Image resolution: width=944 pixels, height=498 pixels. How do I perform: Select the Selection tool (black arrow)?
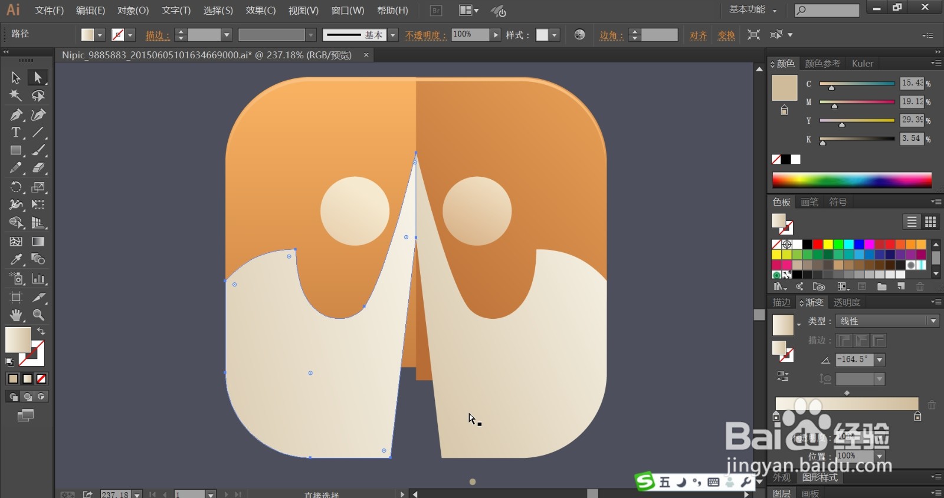pos(16,77)
